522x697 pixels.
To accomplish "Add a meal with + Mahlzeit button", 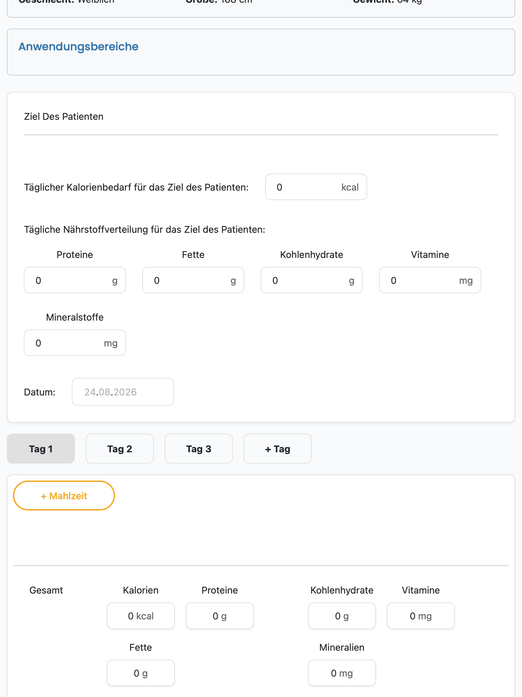I will 64,496.
